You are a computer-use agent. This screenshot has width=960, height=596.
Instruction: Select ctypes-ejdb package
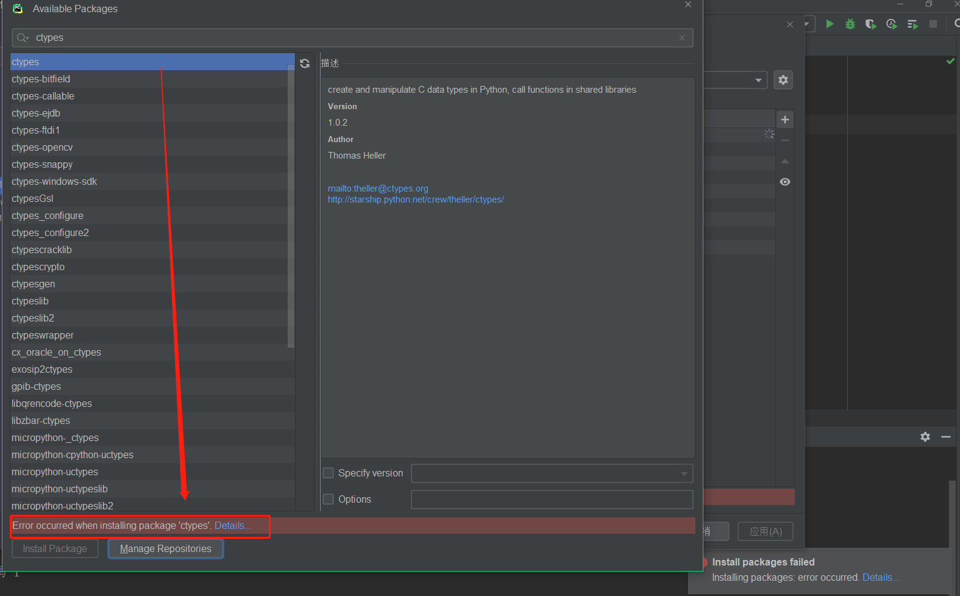[x=152, y=113]
